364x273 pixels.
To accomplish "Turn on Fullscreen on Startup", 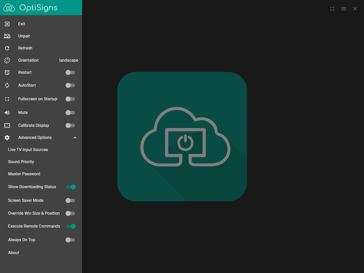I will [x=70, y=99].
